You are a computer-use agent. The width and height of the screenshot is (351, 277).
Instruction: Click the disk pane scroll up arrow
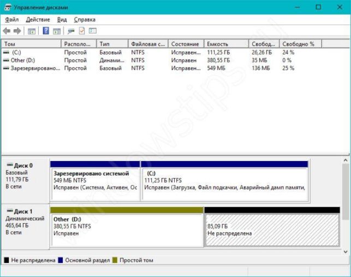[x=346, y=160]
